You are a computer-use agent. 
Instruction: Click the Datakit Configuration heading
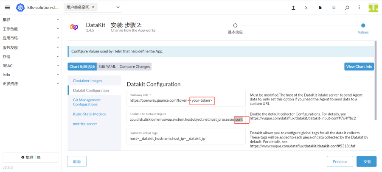pyautogui.click(x=154, y=84)
